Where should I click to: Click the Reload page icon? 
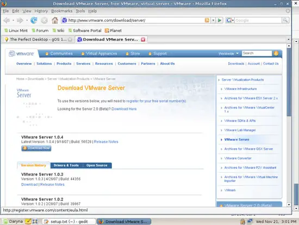click(34, 20)
